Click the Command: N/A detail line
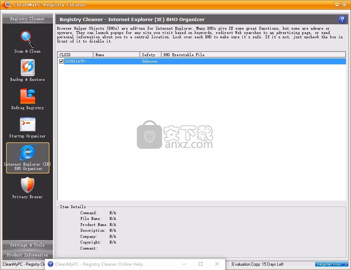This screenshot has width=351, height=270. [98, 213]
